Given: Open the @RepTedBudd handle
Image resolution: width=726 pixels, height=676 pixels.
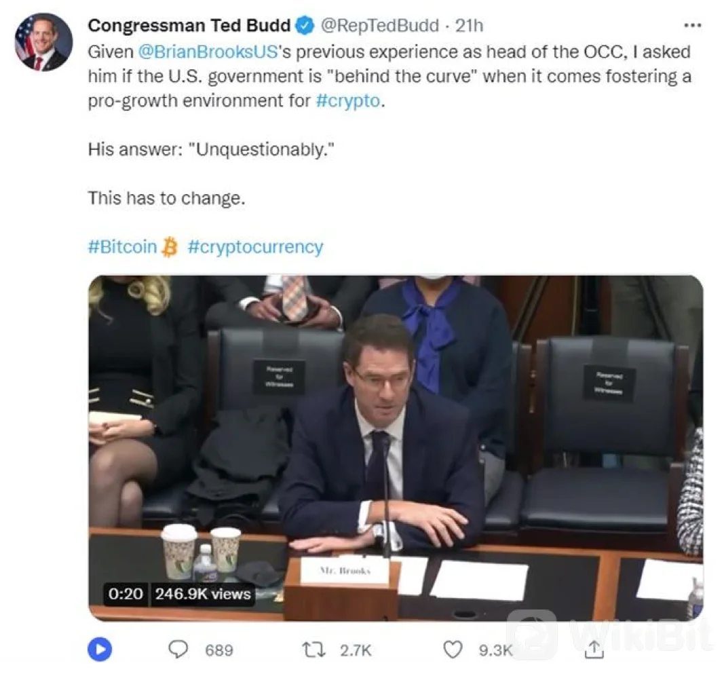Looking at the screenshot, I should pyautogui.click(x=380, y=26).
